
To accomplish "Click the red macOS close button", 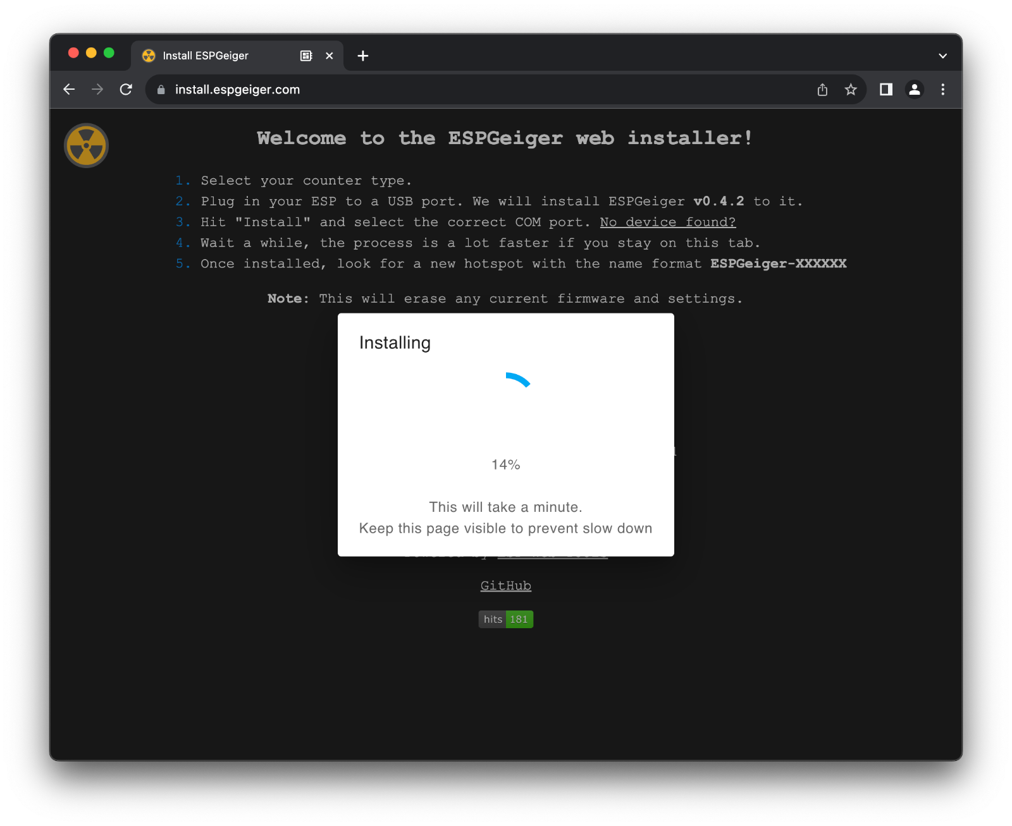I will [x=73, y=53].
